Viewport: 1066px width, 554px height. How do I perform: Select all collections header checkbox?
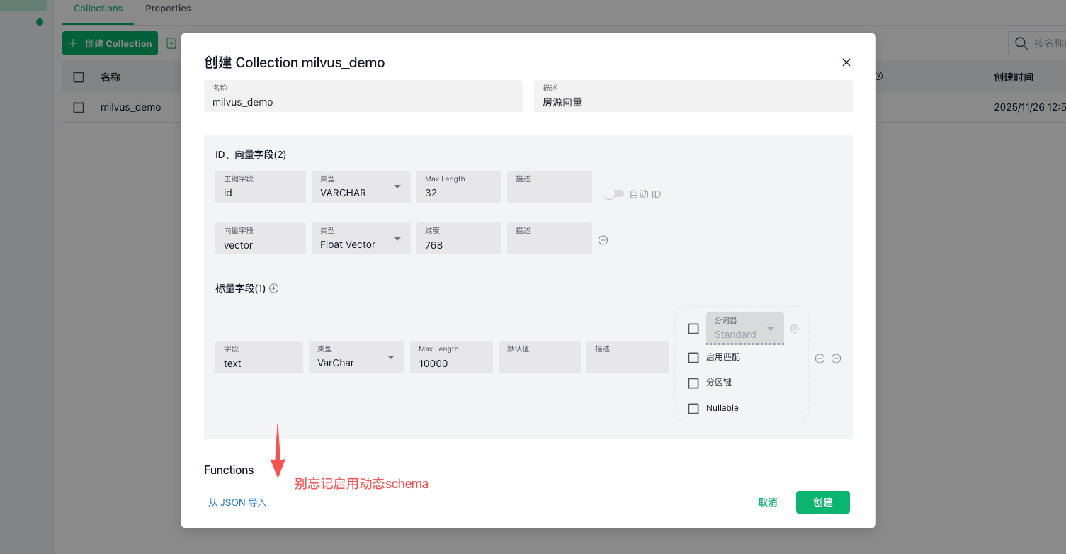pos(79,77)
